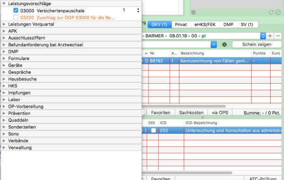The width and height of the screenshot is (284, 180).
Task: Expand the APK group
Action: (x=4, y=31)
